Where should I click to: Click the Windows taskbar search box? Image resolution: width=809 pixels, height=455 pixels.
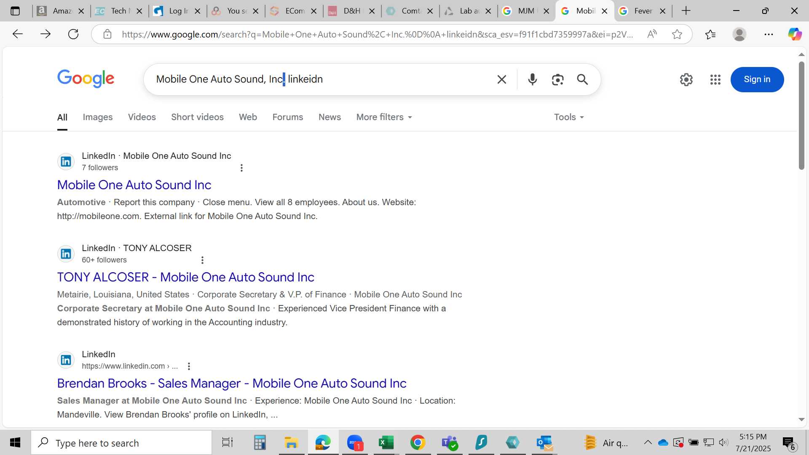[121, 442]
